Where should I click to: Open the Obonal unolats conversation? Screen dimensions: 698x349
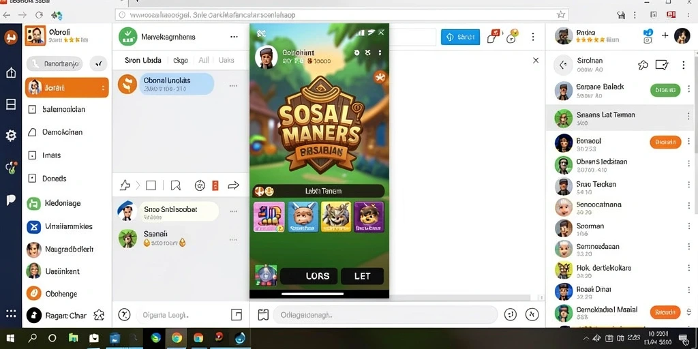point(177,84)
